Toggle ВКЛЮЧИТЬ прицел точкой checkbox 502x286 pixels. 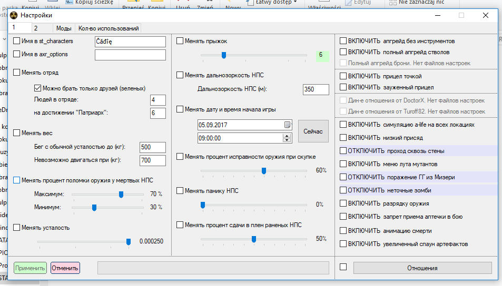pyautogui.click(x=343, y=76)
